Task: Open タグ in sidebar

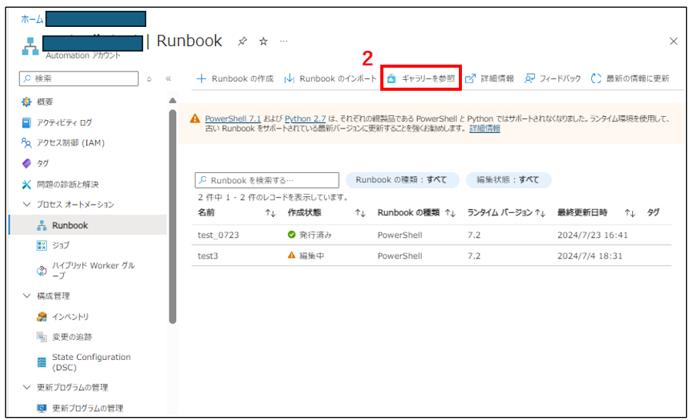Action: click(42, 163)
